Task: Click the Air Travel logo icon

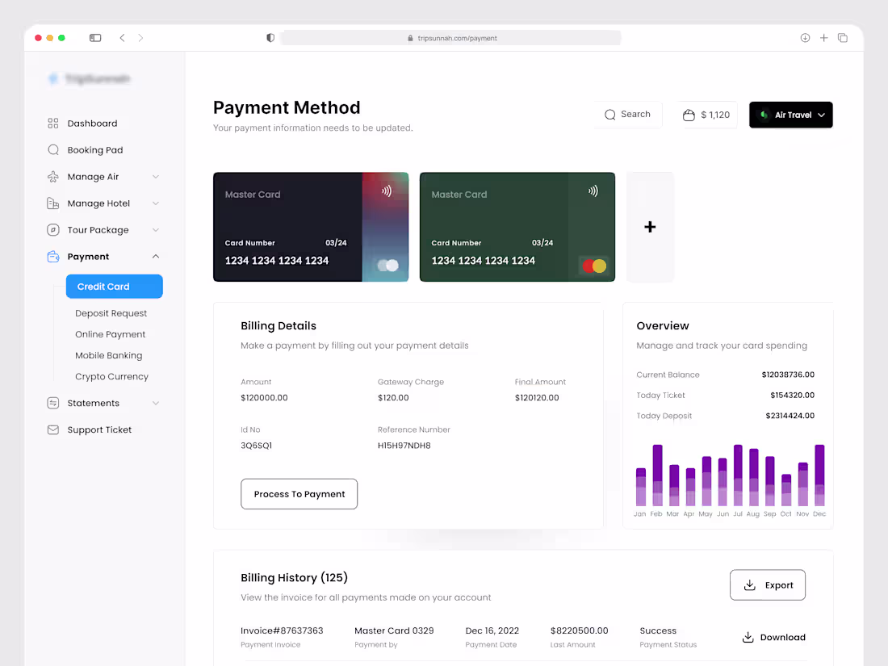Action: (764, 115)
